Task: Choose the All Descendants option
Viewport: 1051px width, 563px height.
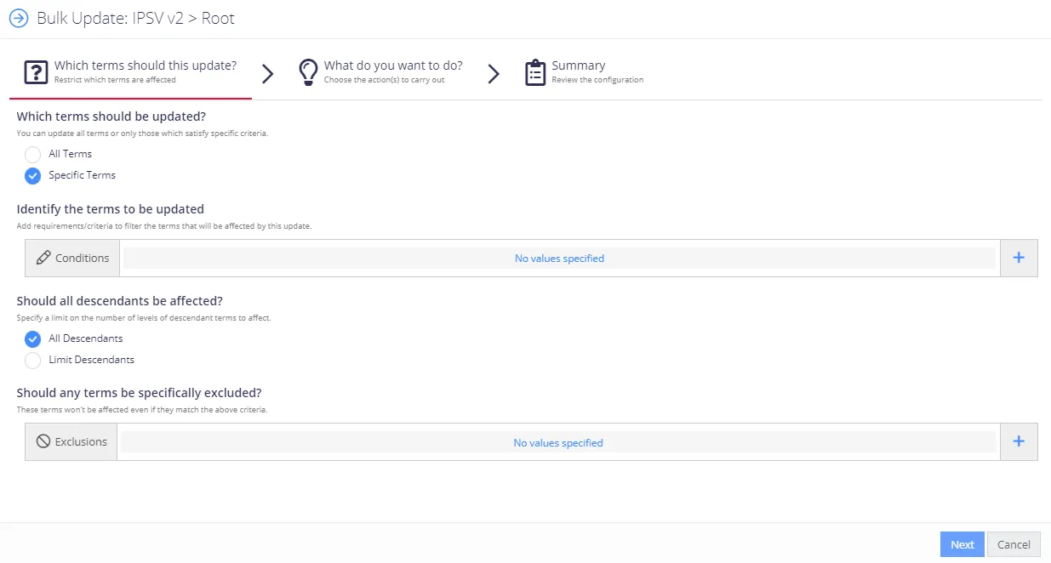Action: point(32,338)
